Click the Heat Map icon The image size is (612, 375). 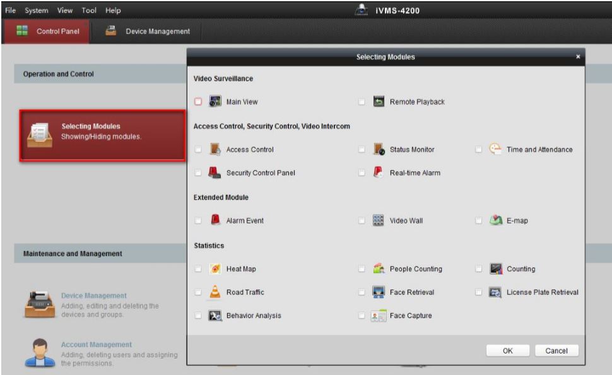click(215, 268)
